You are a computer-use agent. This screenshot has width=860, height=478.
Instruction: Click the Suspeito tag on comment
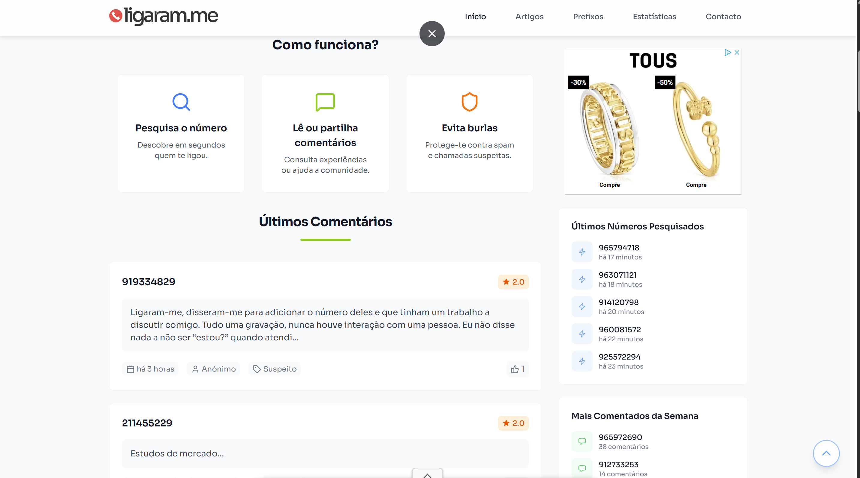coord(275,369)
